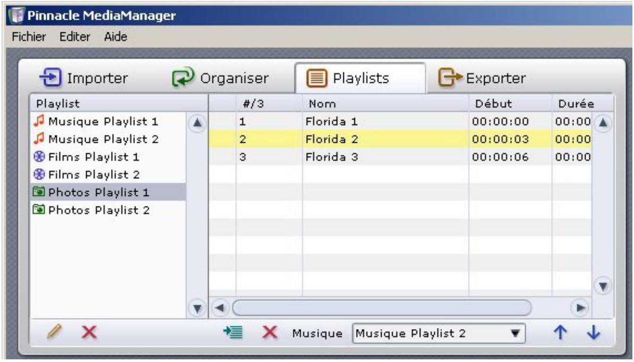Screen dimensions: 634x362
Task: Click horizontal scrollbar left arrow
Action: 219,308
